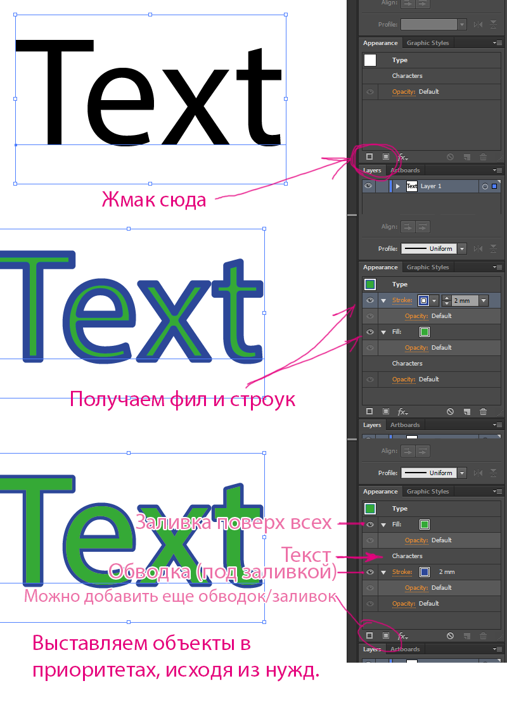This screenshot has width=507, height=707.
Task: Open Layers panel menu above the Layer 1 row
Action: point(497,170)
